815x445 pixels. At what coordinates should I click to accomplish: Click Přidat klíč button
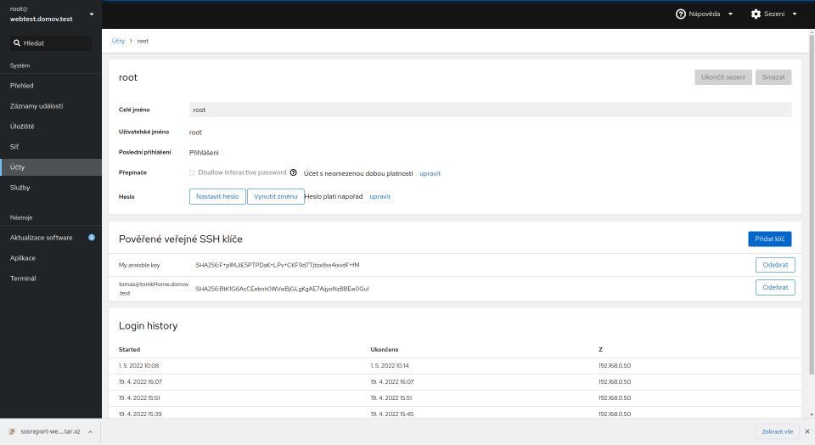(x=770, y=239)
